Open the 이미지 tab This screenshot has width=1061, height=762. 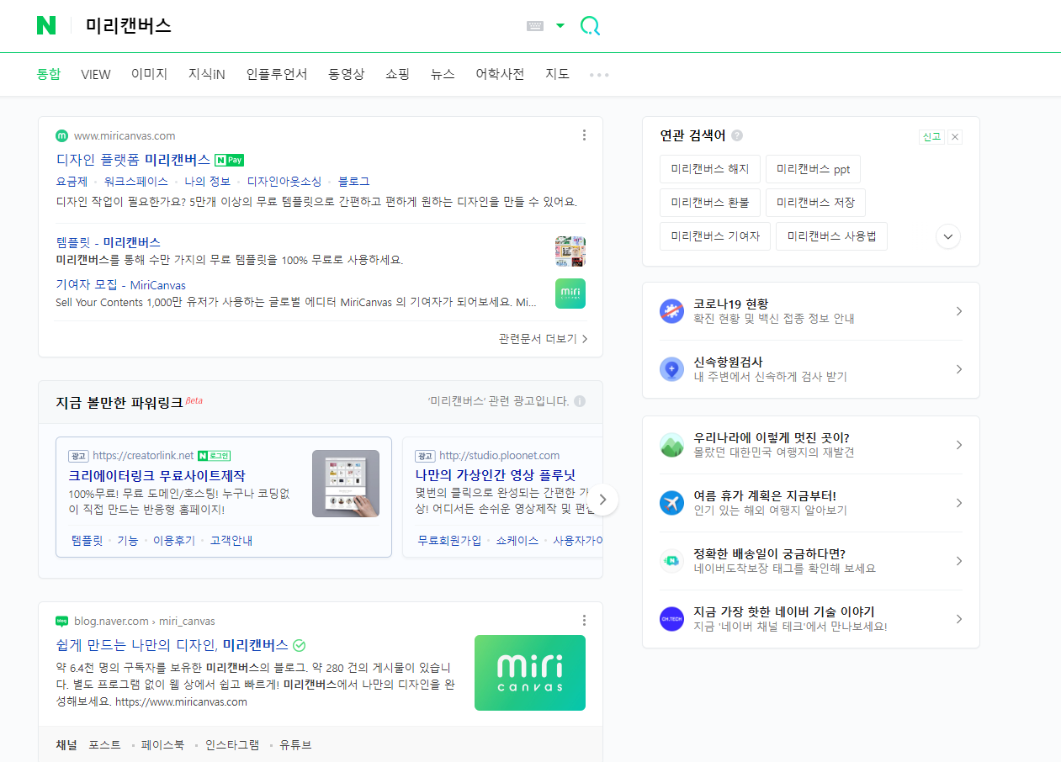pyautogui.click(x=150, y=74)
